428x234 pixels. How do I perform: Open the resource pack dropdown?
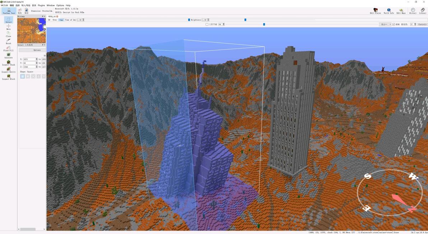point(70,12)
